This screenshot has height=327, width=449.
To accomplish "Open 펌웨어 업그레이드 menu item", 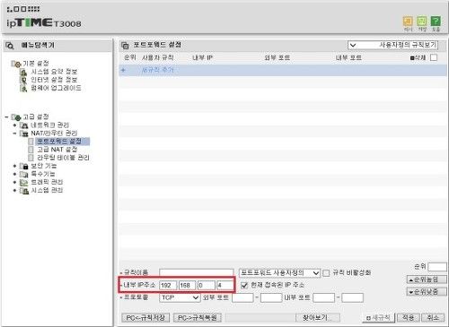I will coord(56,88).
